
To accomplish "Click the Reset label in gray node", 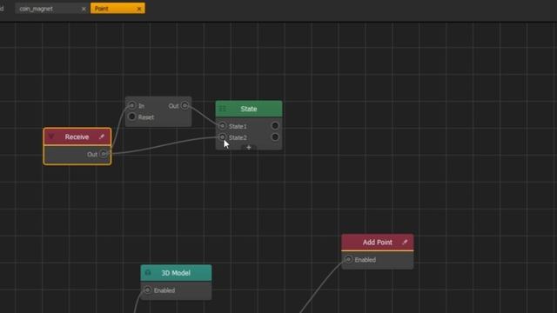I will [x=146, y=117].
